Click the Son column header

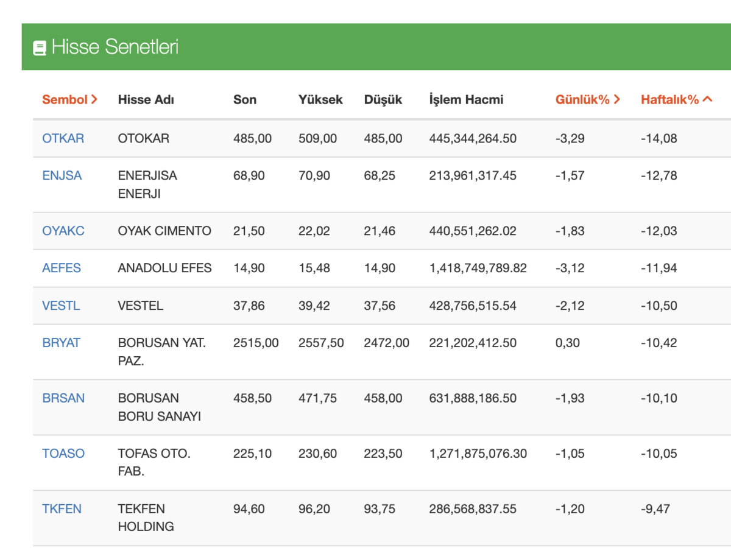point(245,100)
